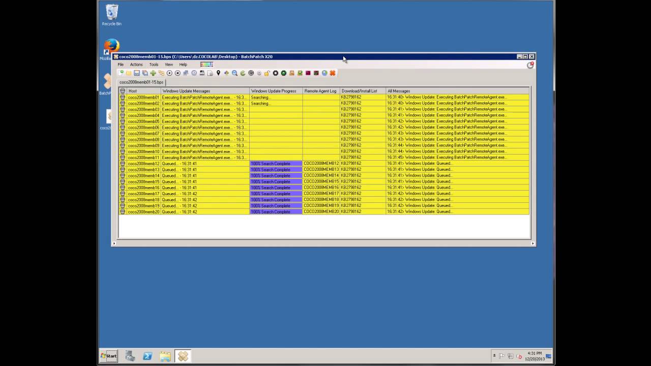651x366 pixels.
Task: Click the green circular refresh toolbar icon
Action: click(x=243, y=73)
